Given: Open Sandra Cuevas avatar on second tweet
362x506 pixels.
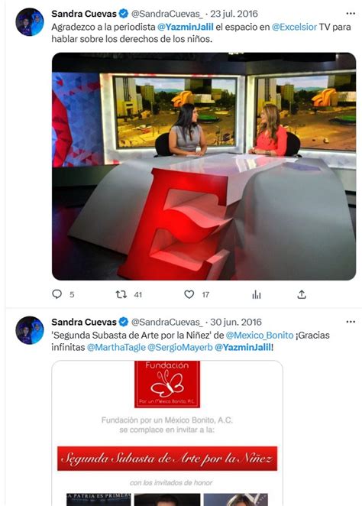Looking at the screenshot, I should [x=30, y=330].
